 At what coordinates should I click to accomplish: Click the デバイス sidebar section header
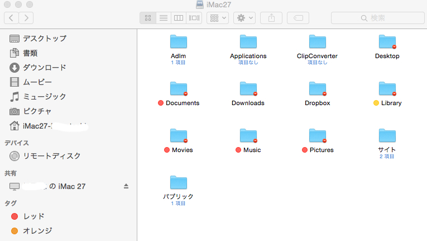[17, 143]
